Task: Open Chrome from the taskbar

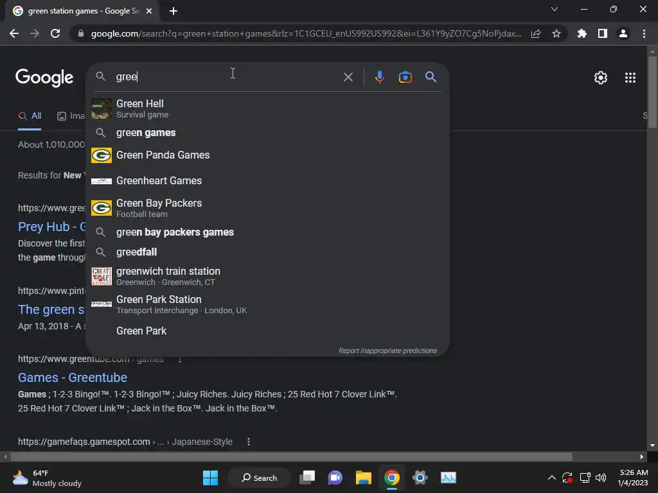Action: pyautogui.click(x=391, y=478)
